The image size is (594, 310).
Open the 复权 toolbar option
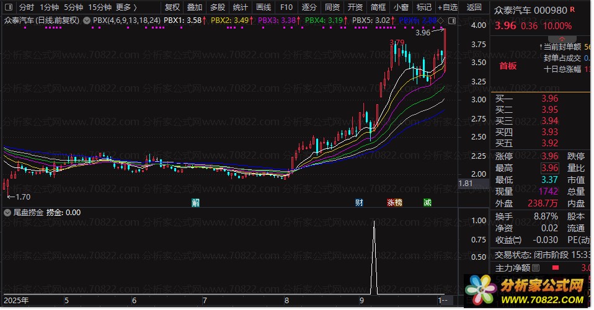172,7
